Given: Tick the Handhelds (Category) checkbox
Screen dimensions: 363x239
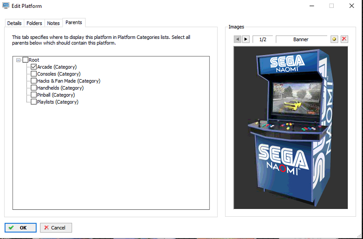Looking at the screenshot, I should point(34,88).
